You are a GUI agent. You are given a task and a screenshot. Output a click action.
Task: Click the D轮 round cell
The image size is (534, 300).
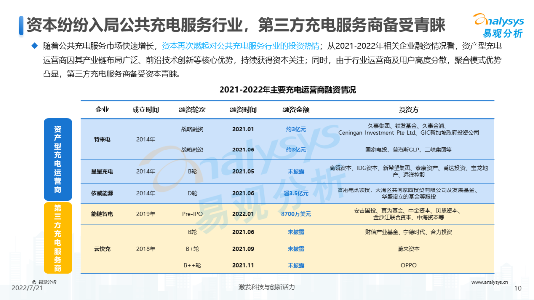pos(192,193)
